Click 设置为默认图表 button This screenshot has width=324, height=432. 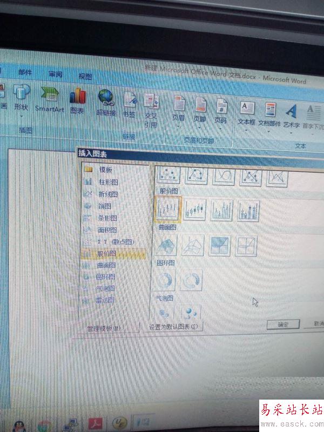[173, 327]
